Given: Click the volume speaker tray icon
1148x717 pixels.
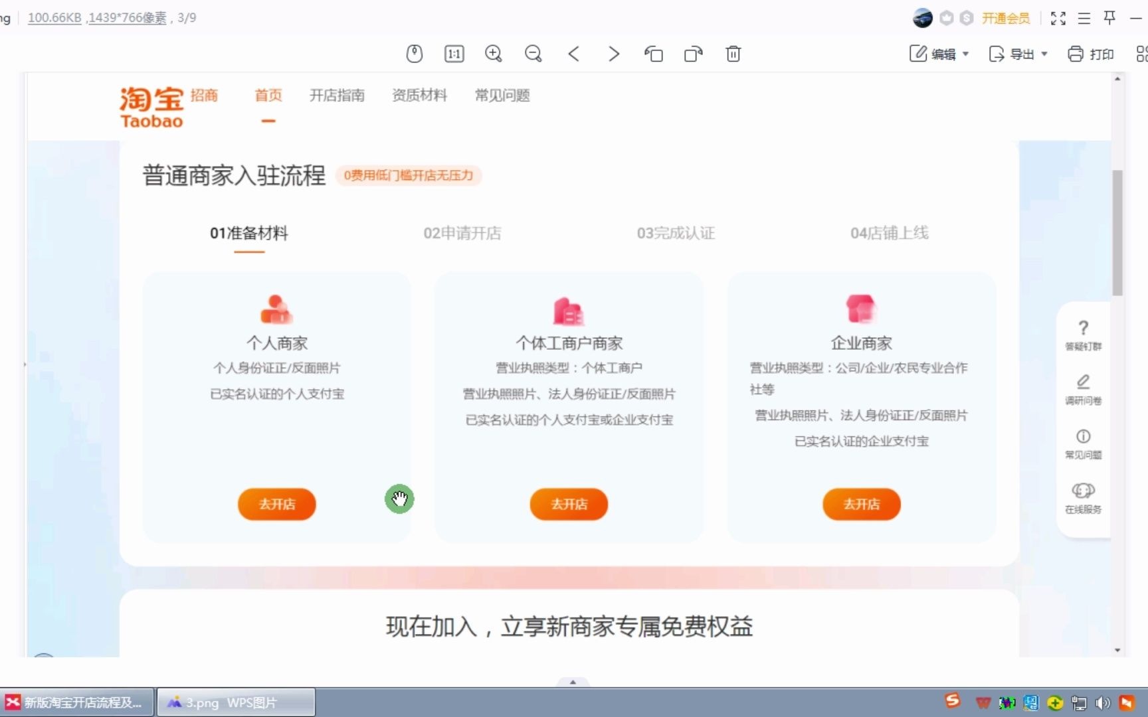Looking at the screenshot, I should [x=1103, y=703].
